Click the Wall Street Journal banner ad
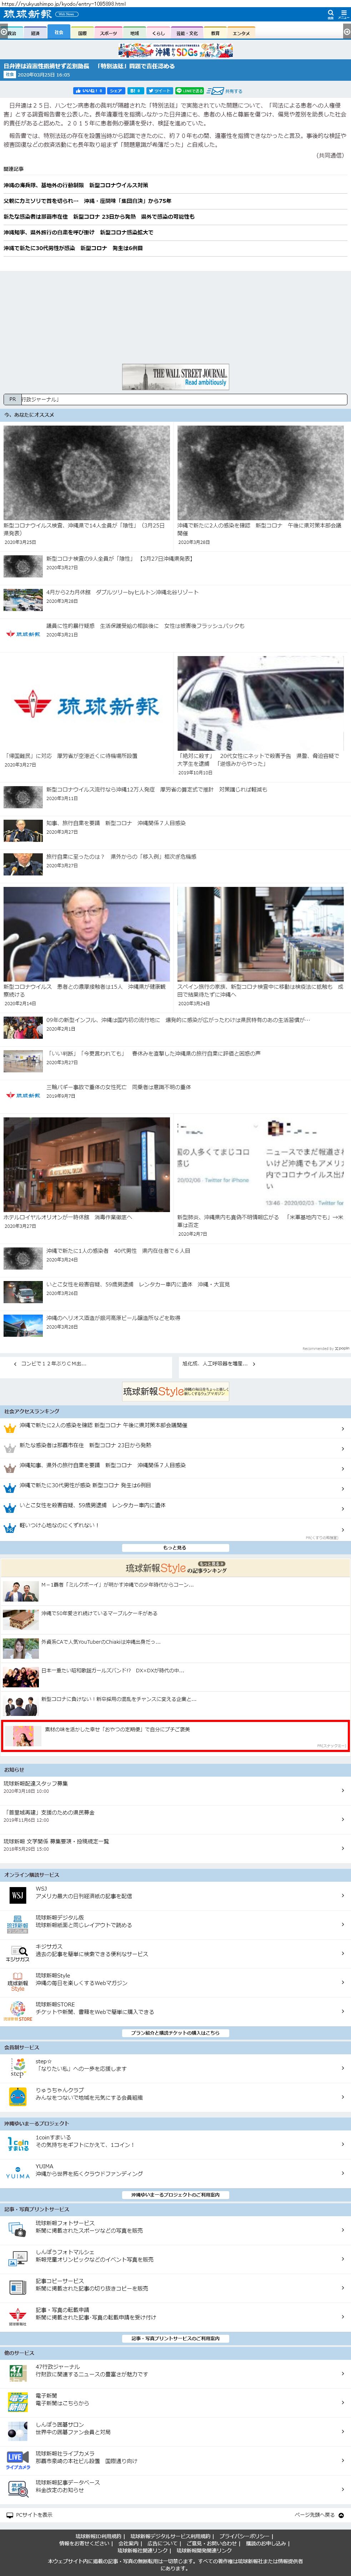 pos(175,376)
